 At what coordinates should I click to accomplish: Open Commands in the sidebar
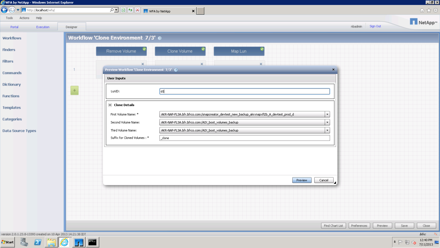click(x=12, y=73)
